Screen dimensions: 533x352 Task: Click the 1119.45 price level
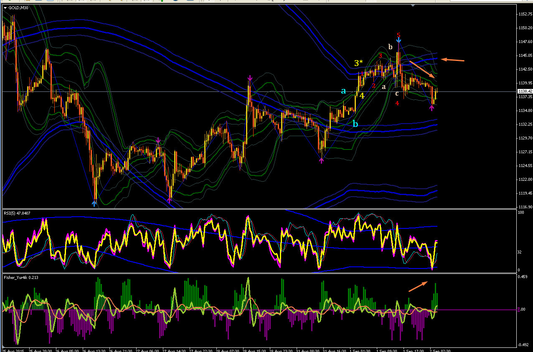(x=525, y=193)
